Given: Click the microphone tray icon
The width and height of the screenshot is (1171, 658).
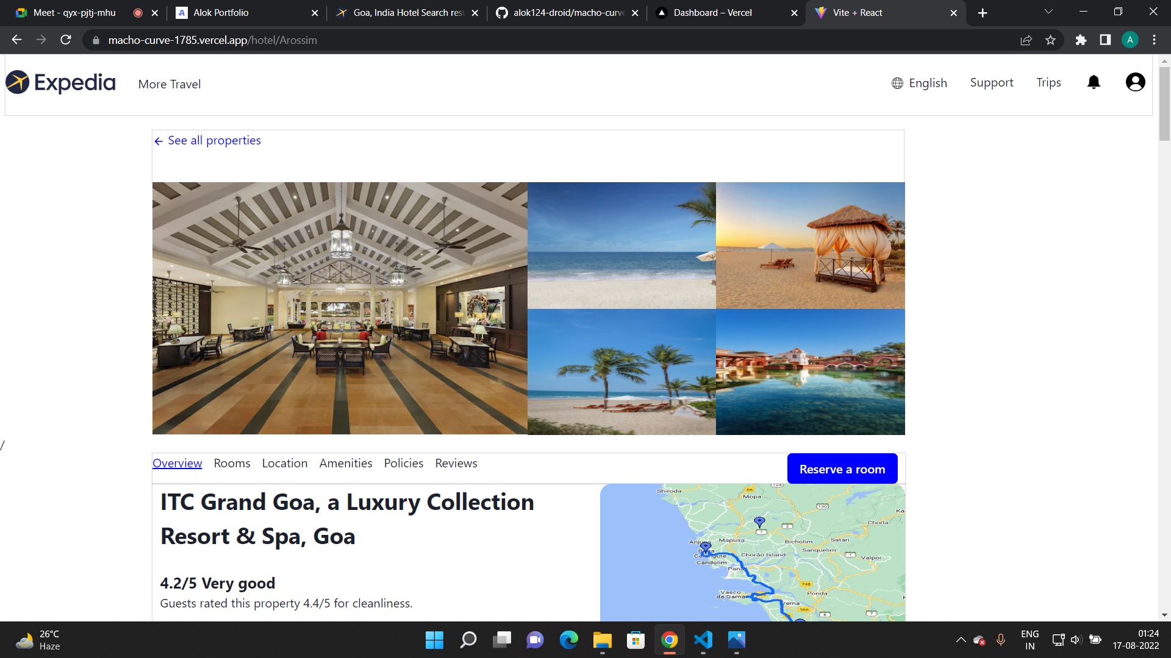Looking at the screenshot, I should (x=1000, y=640).
